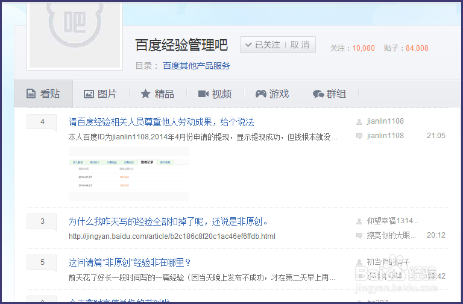Click the followers count 10,080
The width and height of the screenshot is (463, 304).
[x=364, y=48]
